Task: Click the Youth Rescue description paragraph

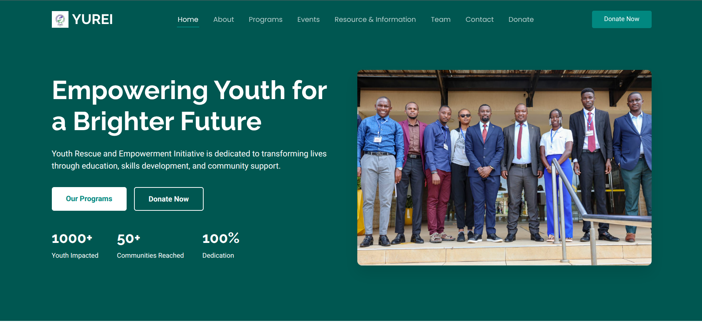Action: click(x=189, y=160)
